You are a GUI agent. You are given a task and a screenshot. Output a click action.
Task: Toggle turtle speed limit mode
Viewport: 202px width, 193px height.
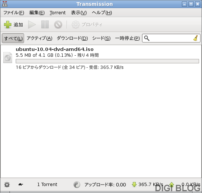[x=20, y=185]
